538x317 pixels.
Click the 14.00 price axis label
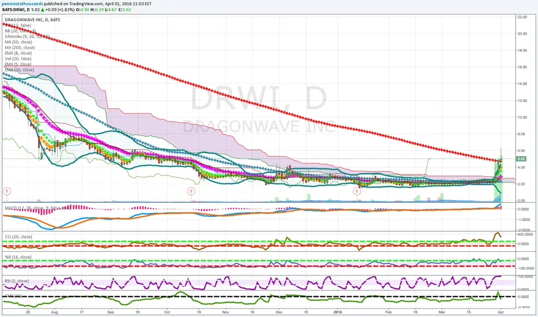(522, 84)
